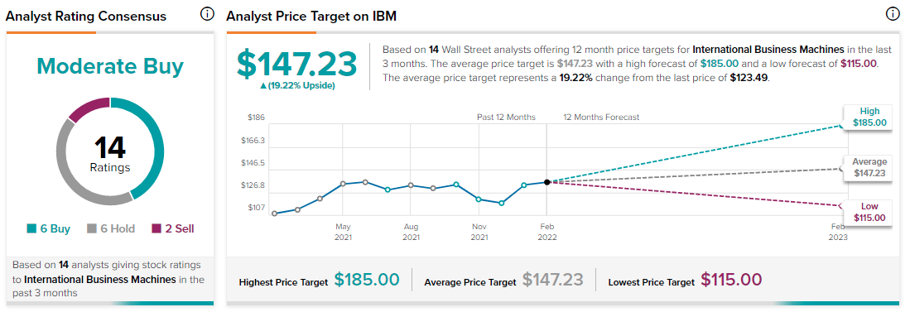Click info icon at Price Target panel corner

pyautogui.click(x=892, y=15)
